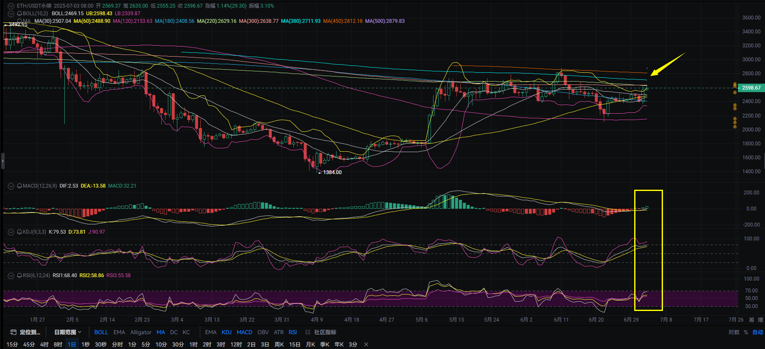
Task: Select the 1日 daily timeframe
Action: pos(72,344)
